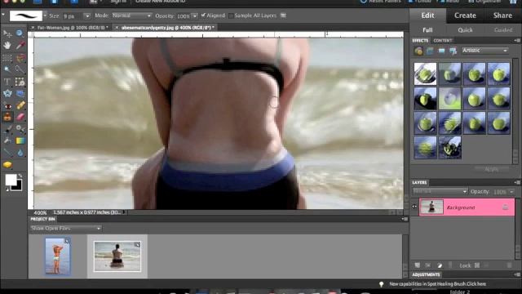
Task: Select the Hand tool
Action: tap(7, 45)
